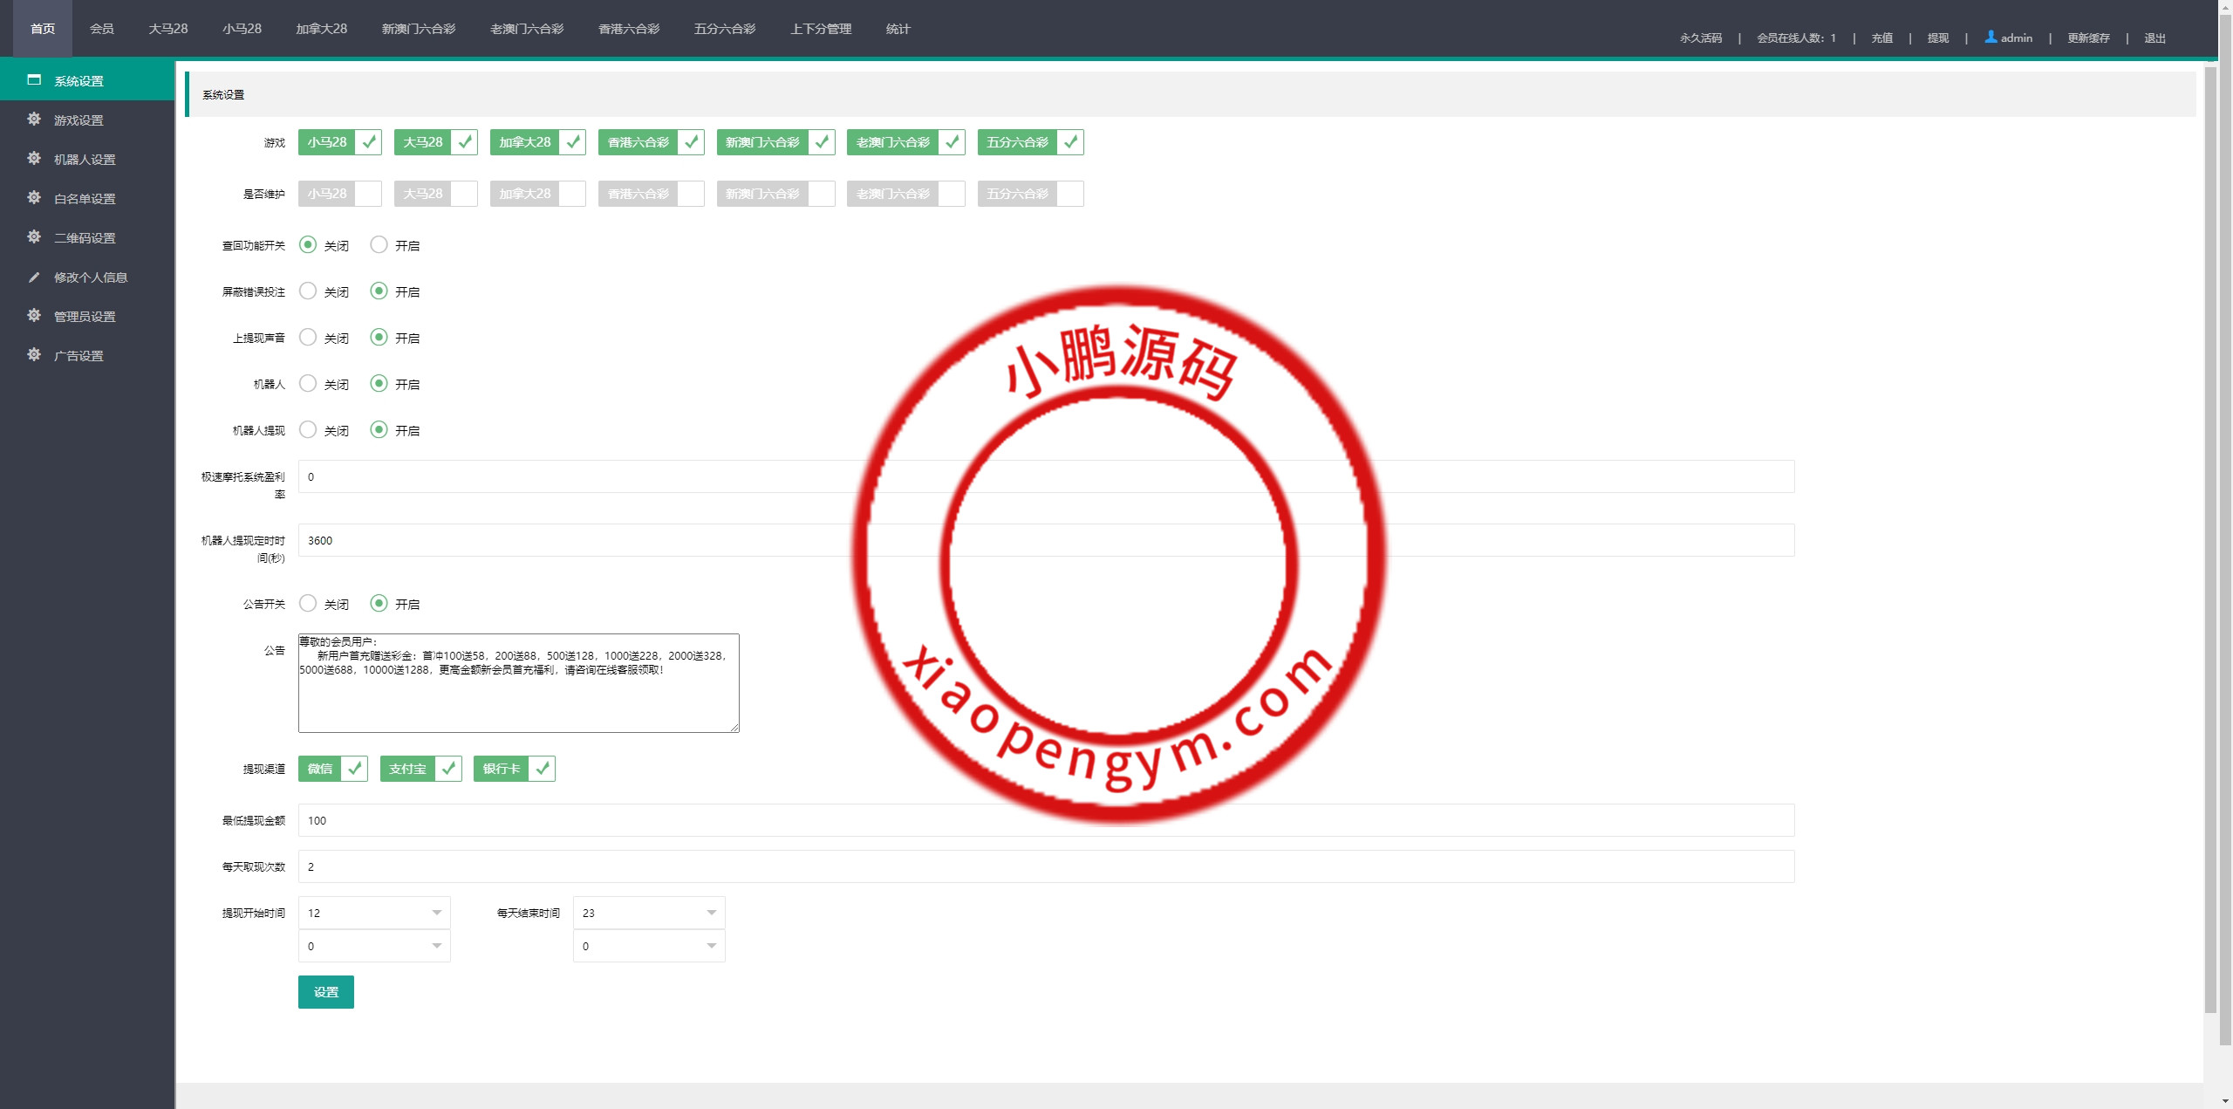This screenshot has width=2233, height=1109.
Task: Open the 小马28 top menu
Action: pyautogui.click(x=242, y=29)
